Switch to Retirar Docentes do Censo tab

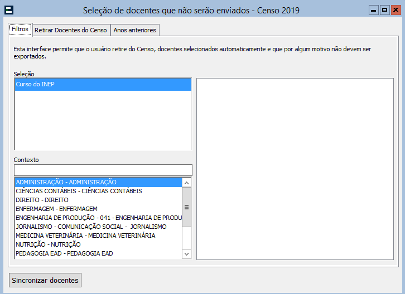pyautogui.click(x=71, y=30)
